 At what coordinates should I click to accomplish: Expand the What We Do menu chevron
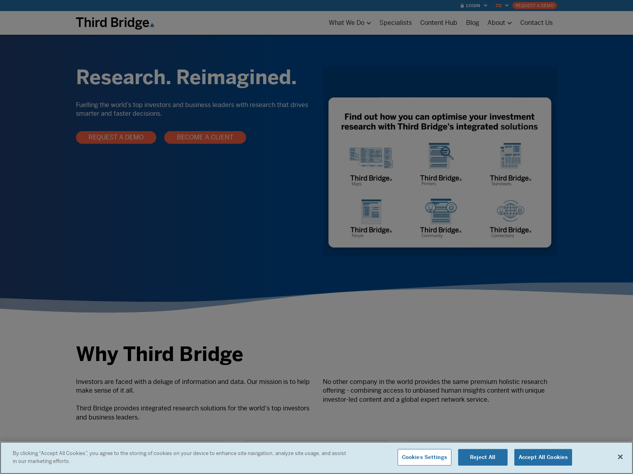pos(369,23)
